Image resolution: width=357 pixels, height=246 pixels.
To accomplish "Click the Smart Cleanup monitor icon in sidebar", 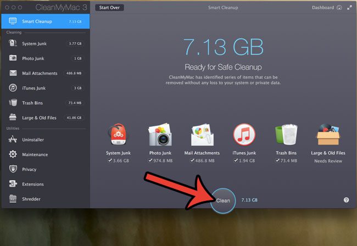I will pyautogui.click(x=13, y=21).
